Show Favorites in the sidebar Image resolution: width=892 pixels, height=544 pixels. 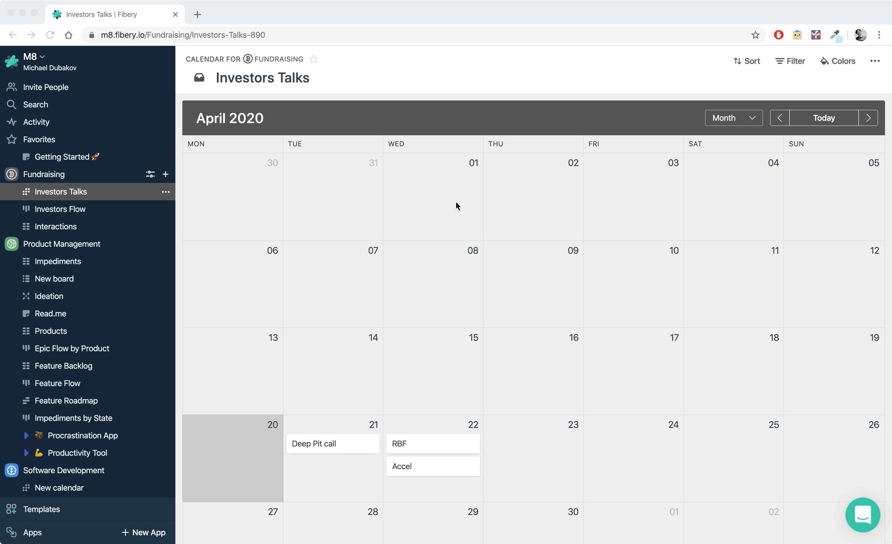[39, 139]
